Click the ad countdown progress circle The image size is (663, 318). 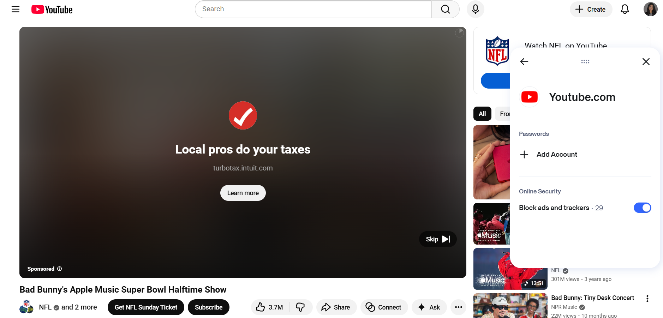(459, 33)
